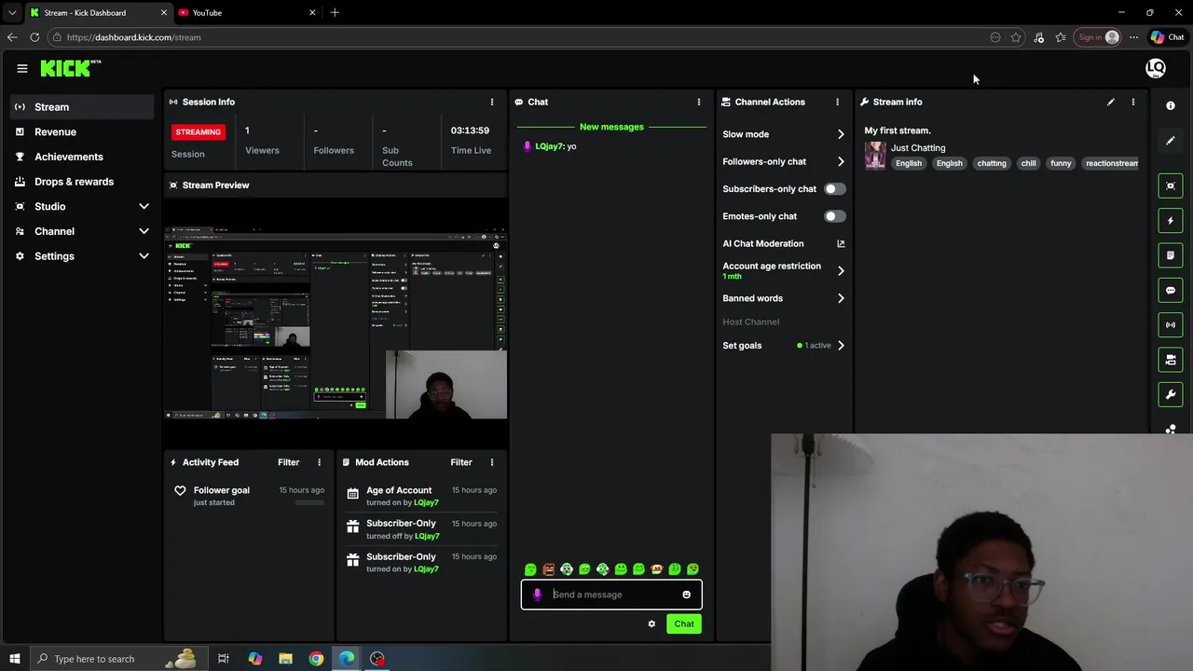Click the browser address bar URL
1193x671 pixels.
tap(133, 37)
